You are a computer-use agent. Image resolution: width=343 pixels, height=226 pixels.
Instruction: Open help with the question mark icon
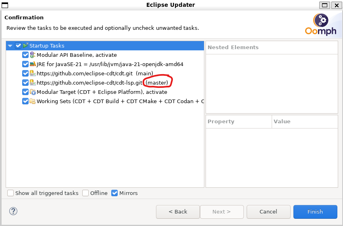13,211
